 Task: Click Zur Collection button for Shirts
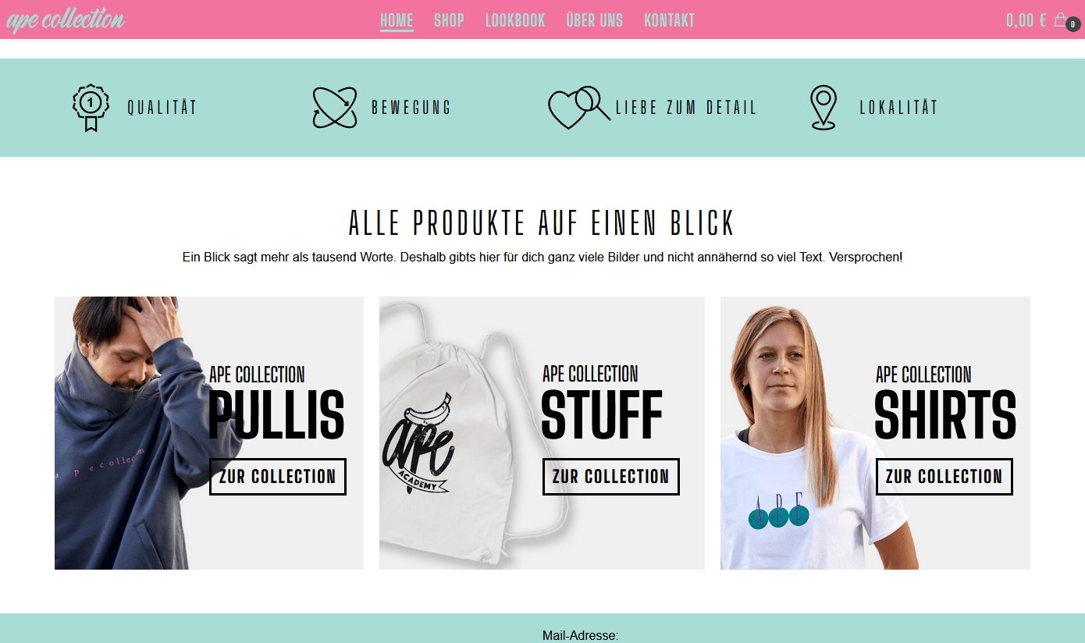point(944,477)
